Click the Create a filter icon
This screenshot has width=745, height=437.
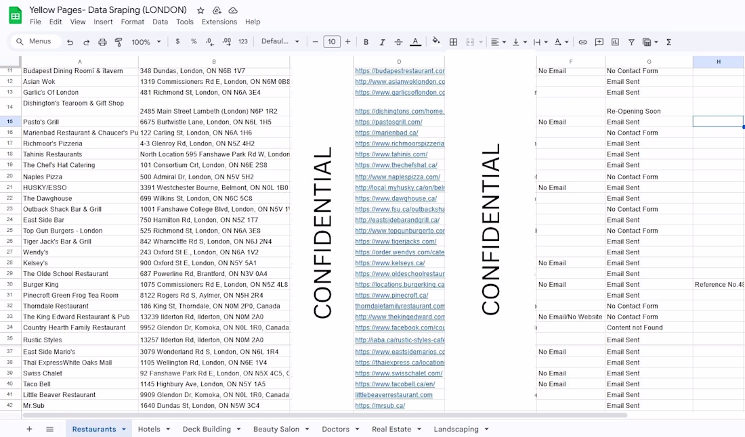(631, 42)
